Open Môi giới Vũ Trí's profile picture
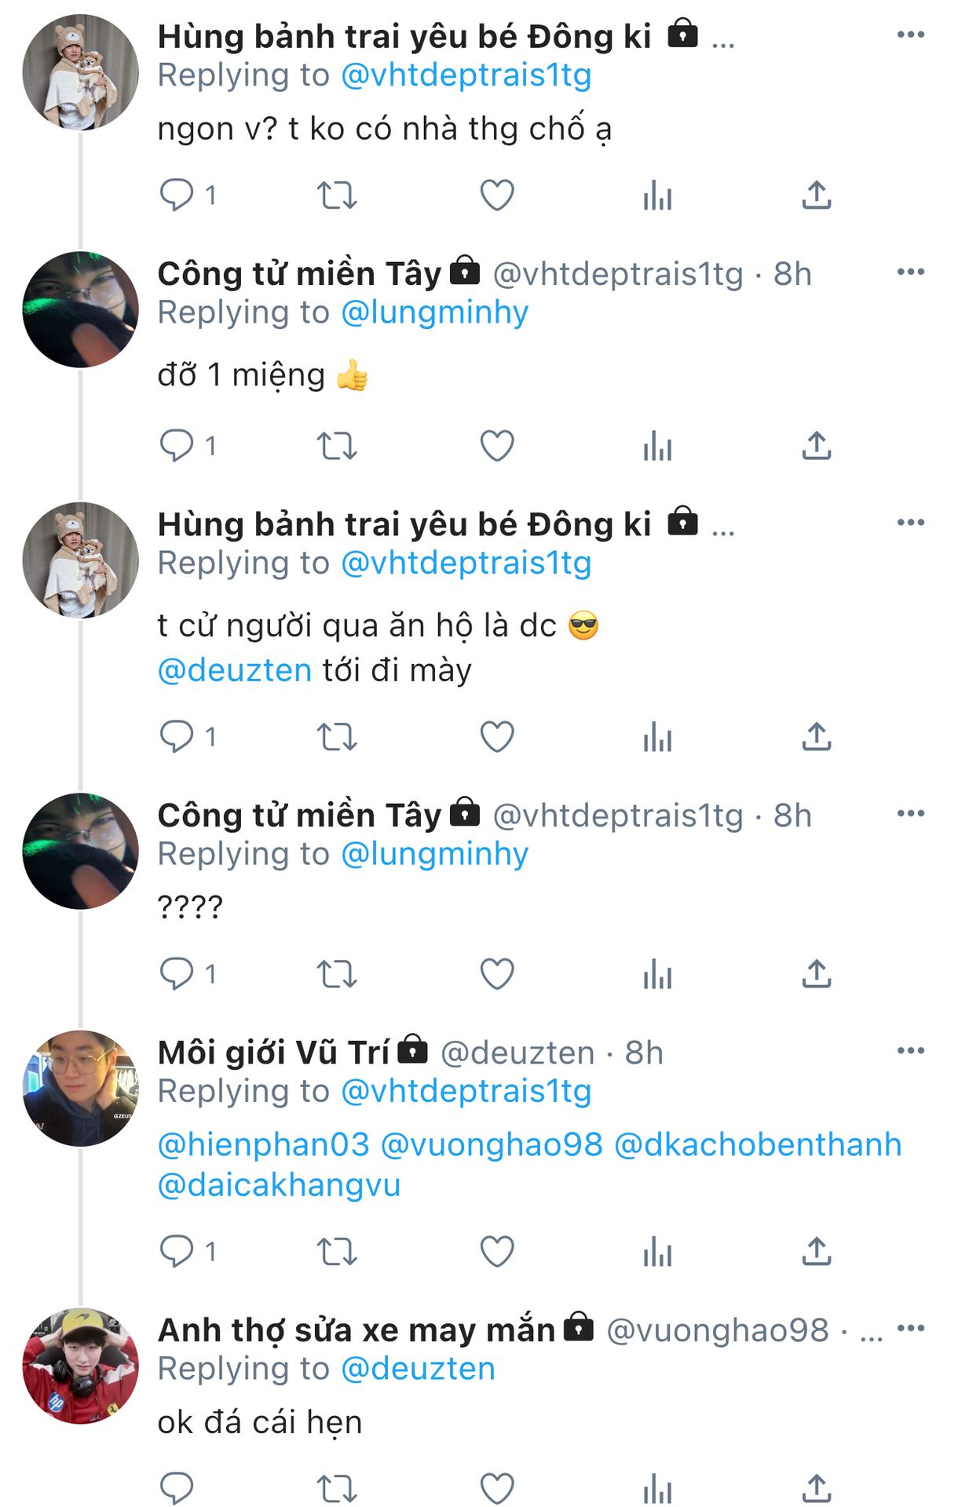The width and height of the screenshot is (958, 1507). [x=80, y=1088]
